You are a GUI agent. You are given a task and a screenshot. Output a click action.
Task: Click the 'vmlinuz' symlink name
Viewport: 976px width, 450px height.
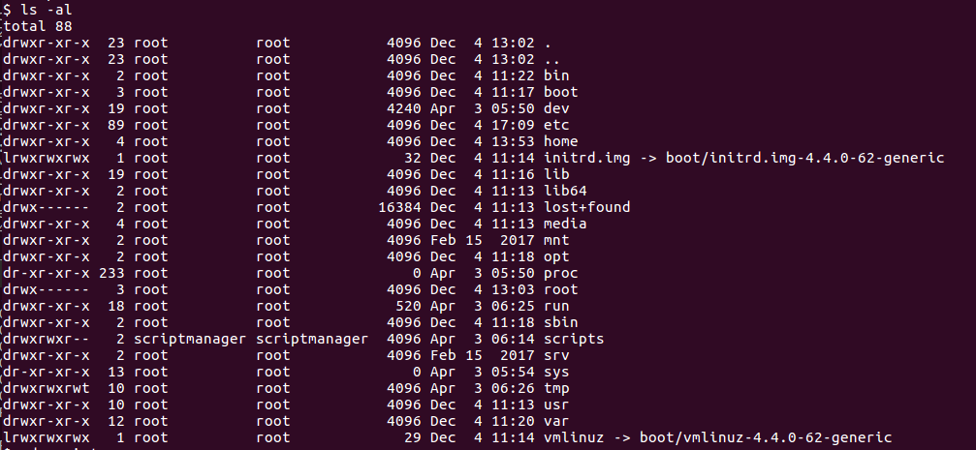click(x=574, y=438)
